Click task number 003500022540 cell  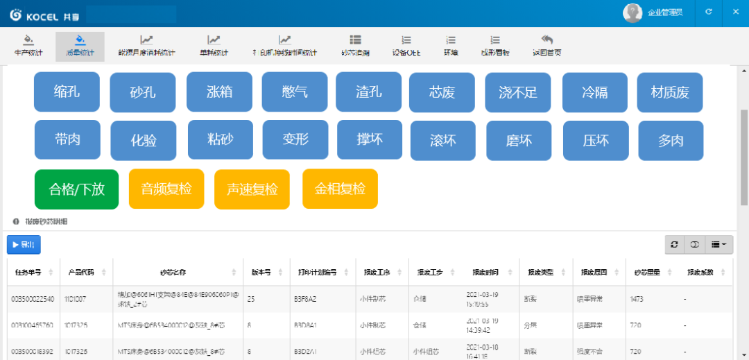[x=33, y=299]
